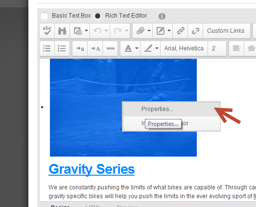Click the font color A icon
The width and height of the screenshot is (256, 207).
(128, 48)
